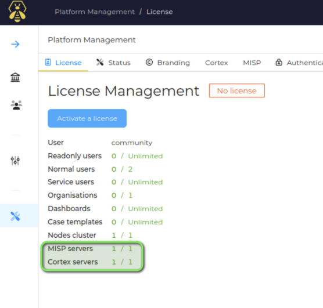Switch to the Status tab
This screenshot has height=308, width=323.
pyautogui.click(x=113, y=63)
